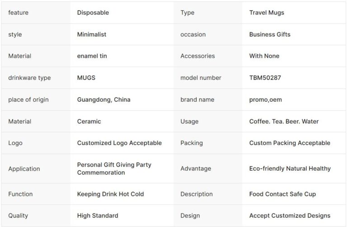Viewport: 347px width, 227px height.
Task: Select the 'With None' accessories value
Action: pyautogui.click(x=264, y=56)
